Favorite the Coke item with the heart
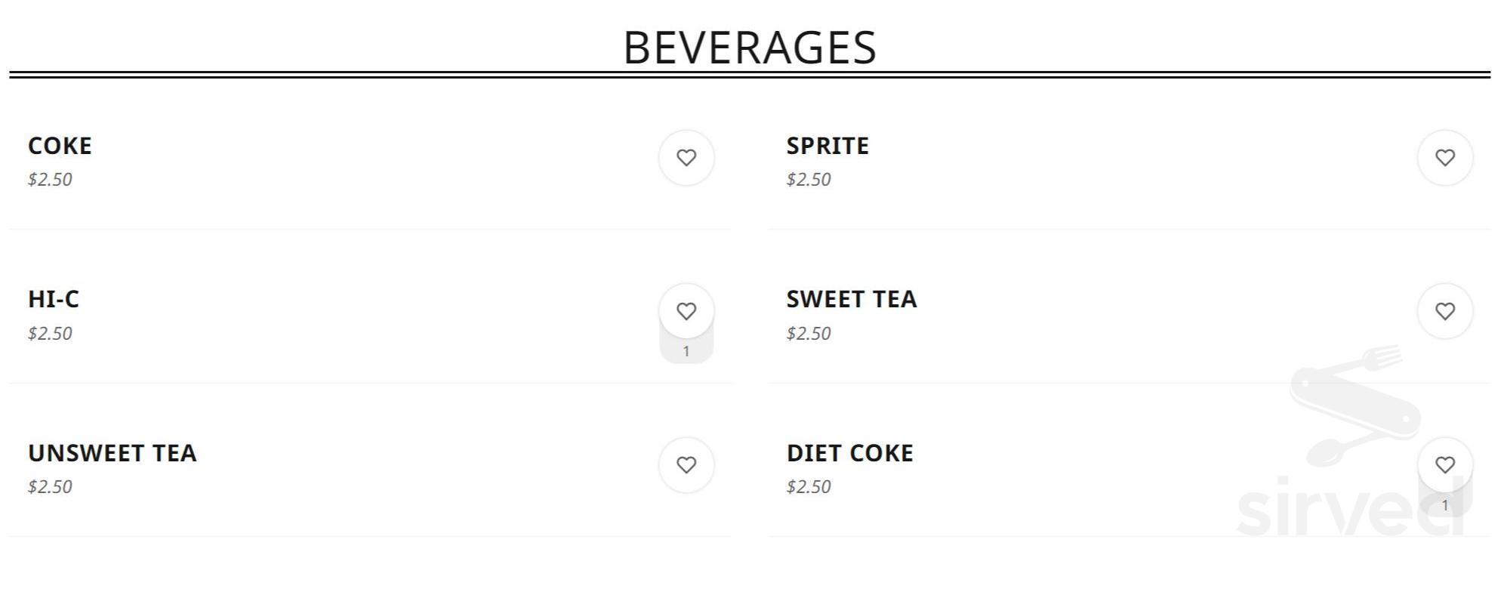Viewport: 1507px width, 595px height. tap(686, 158)
